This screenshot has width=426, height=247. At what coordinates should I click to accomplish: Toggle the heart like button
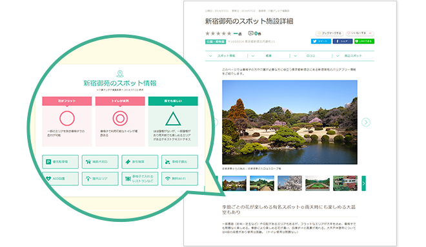tap(360, 33)
